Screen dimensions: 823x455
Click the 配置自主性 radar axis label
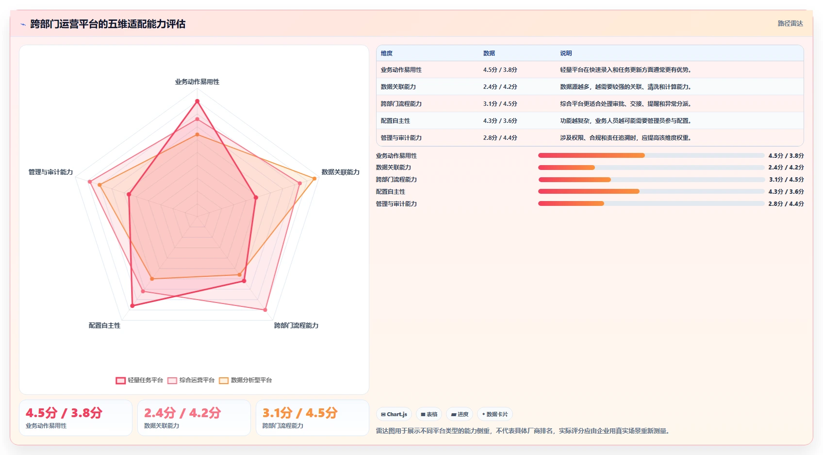[x=104, y=325]
